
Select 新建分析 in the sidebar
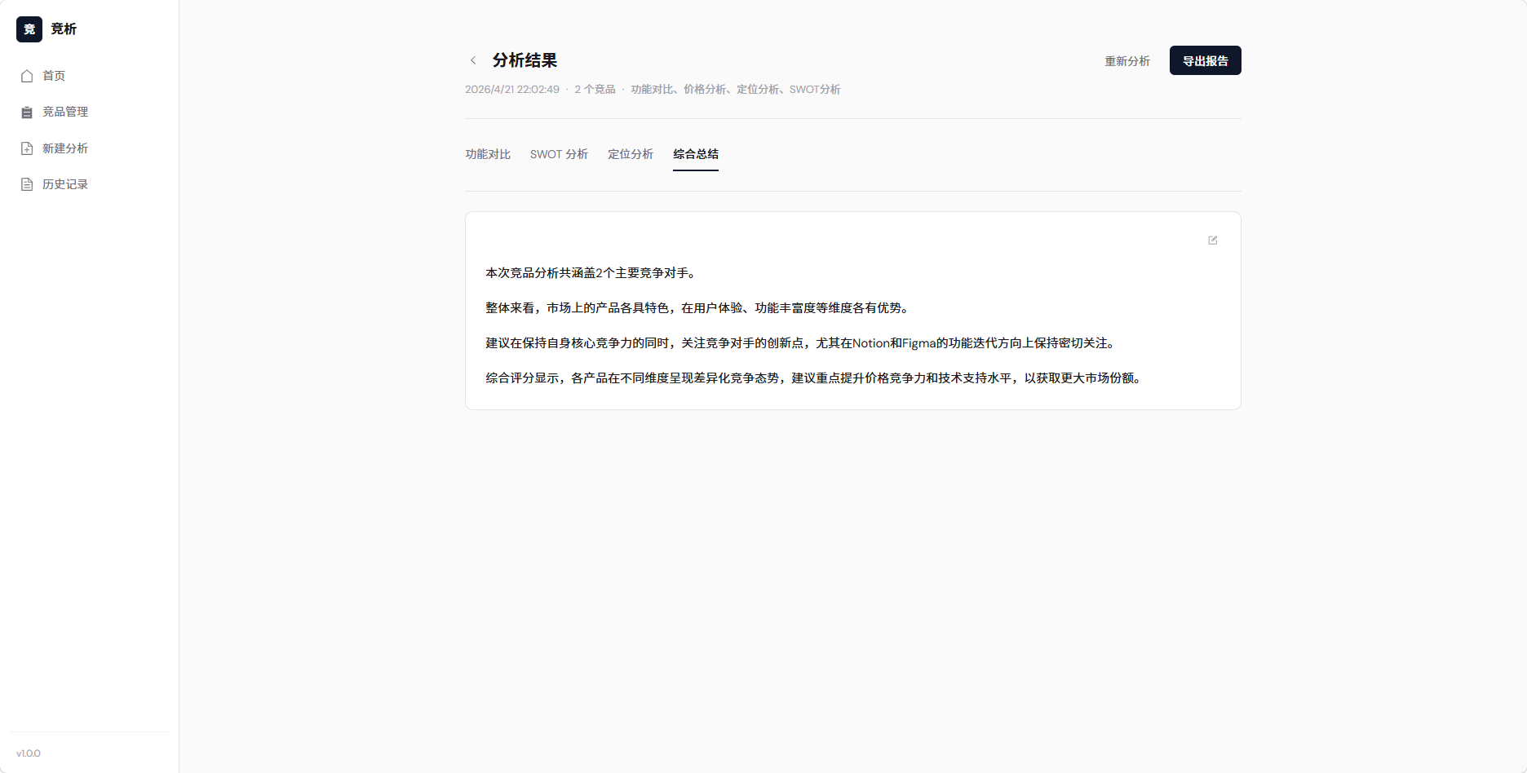(x=65, y=148)
